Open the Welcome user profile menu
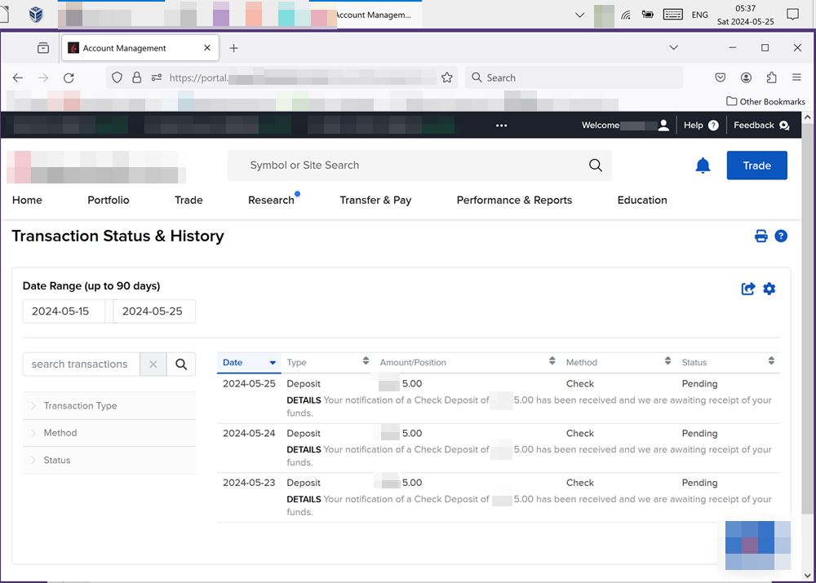The image size is (816, 583). pyautogui.click(x=625, y=126)
